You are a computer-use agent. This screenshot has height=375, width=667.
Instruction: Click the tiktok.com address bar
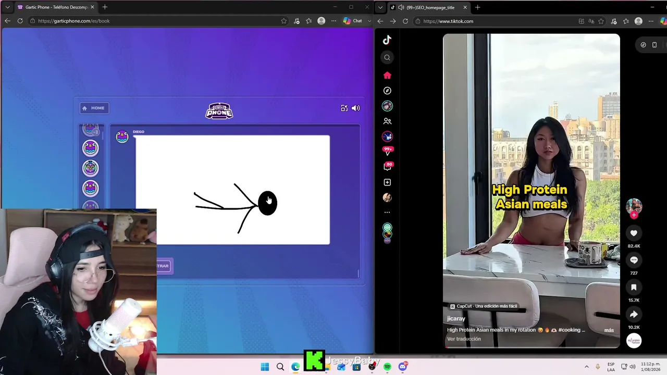[x=495, y=21]
